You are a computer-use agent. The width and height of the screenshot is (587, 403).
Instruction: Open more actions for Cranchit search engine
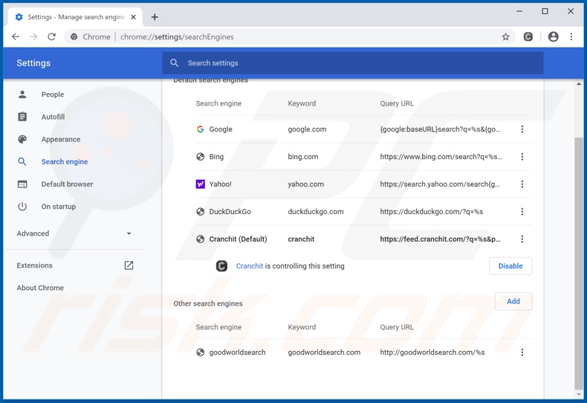coord(522,239)
